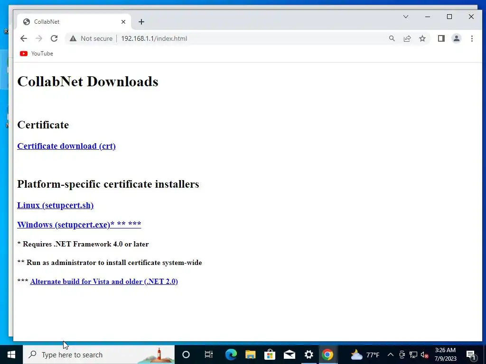Close the Chrome window
The height and width of the screenshot is (364, 486).
pyautogui.click(x=471, y=17)
